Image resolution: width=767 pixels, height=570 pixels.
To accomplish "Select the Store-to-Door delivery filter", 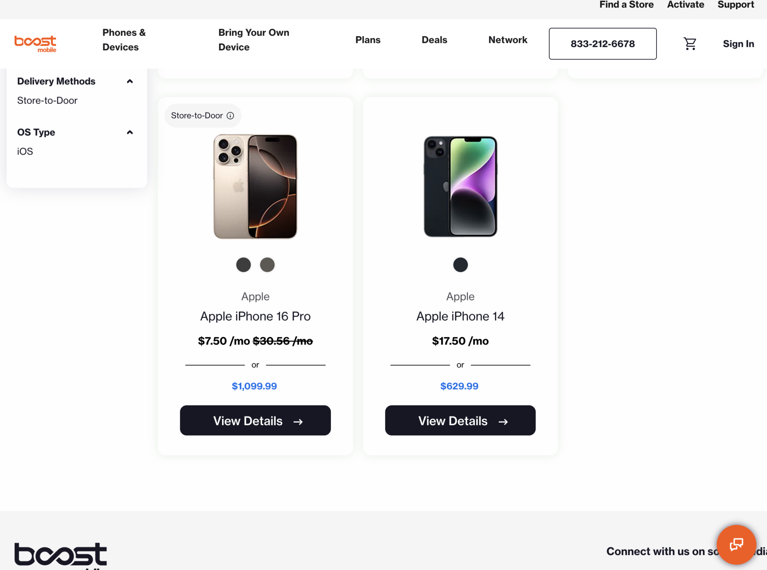I will click(47, 101).
